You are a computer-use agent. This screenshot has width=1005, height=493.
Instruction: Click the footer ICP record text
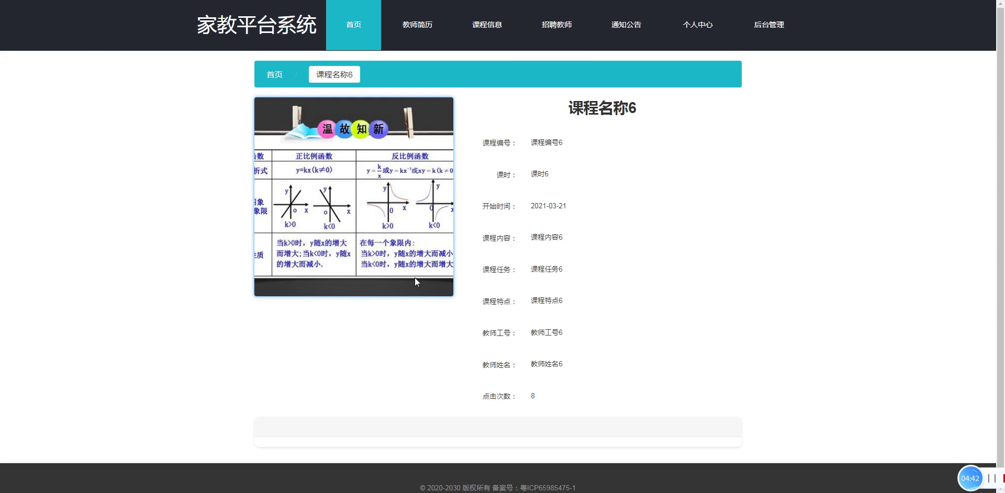pyautogui.click(x=497, y=488)
